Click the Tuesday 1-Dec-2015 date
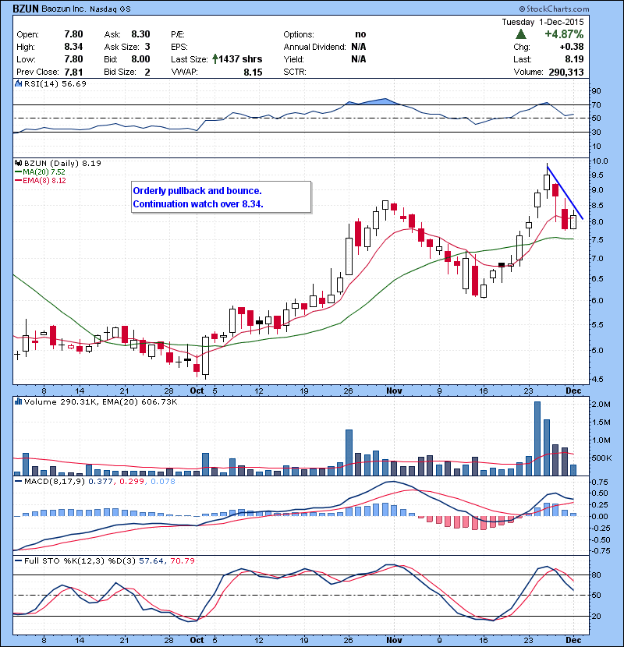This screenshot has height=647, width=624. click(543, 23)
